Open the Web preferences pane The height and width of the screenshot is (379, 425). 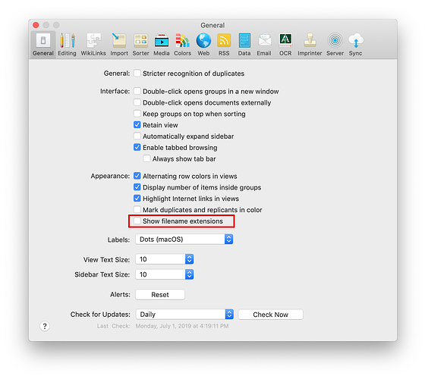pyautogui.click(x=203, y=45)
